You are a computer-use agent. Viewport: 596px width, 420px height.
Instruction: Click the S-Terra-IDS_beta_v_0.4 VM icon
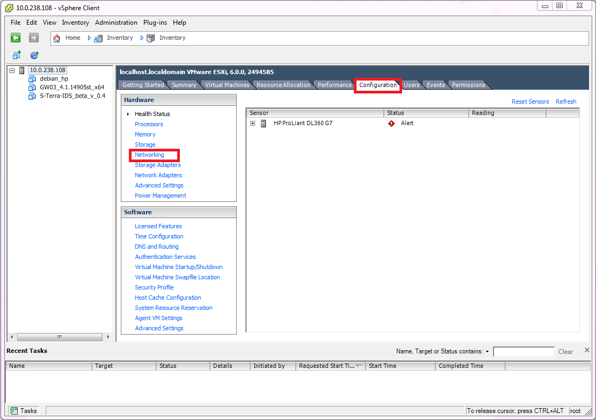click(x=32, y=96)
